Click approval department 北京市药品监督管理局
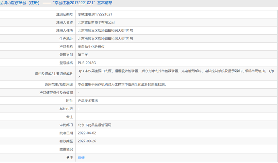 [x=95, y=125]
